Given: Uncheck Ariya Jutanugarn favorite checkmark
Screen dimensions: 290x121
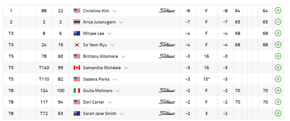Looking at the screenshot, I should pos(278,22).
